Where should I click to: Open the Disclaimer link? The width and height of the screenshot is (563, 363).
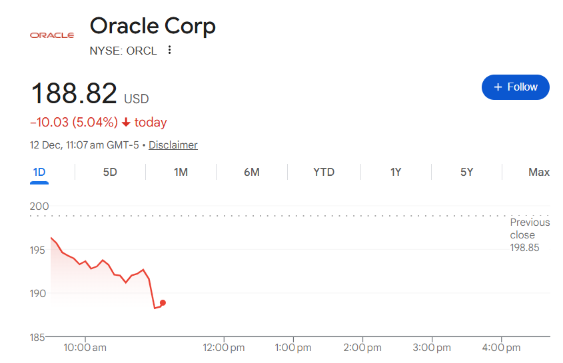pos(173,145)
